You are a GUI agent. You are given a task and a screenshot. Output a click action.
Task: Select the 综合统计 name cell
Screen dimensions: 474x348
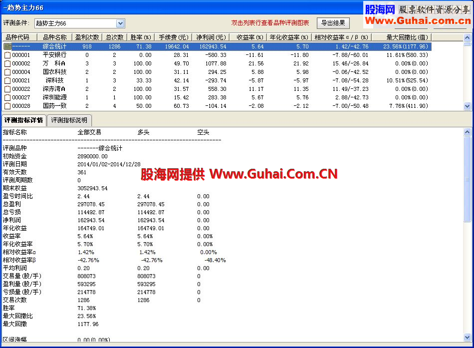(x=54, y=46)
